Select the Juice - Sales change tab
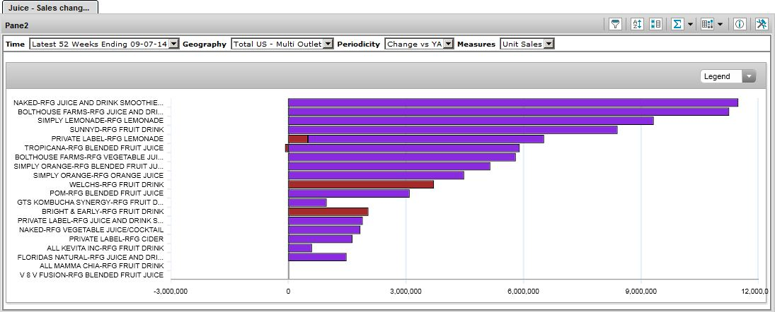Viewport: 775px width, 312px height. (x=49, y=8)
